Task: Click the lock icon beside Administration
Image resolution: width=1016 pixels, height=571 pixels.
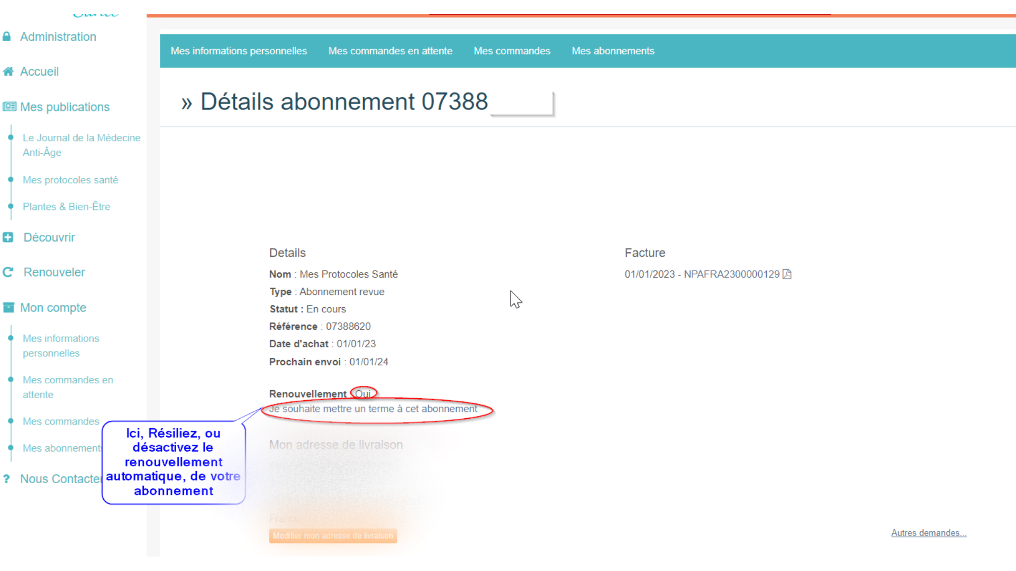Action: click(x=7, y=36)
